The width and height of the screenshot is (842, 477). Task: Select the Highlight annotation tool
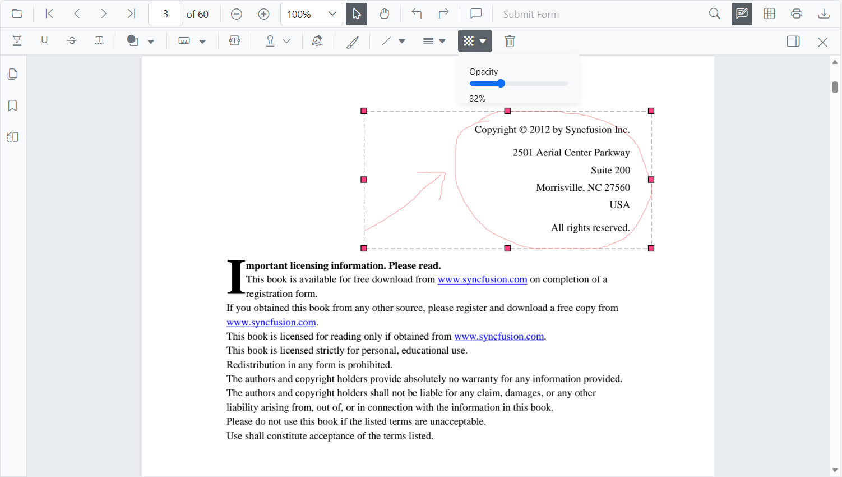pos(17,41)
